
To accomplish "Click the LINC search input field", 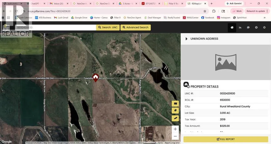I will pyautogui.click(x=55, y=28).
